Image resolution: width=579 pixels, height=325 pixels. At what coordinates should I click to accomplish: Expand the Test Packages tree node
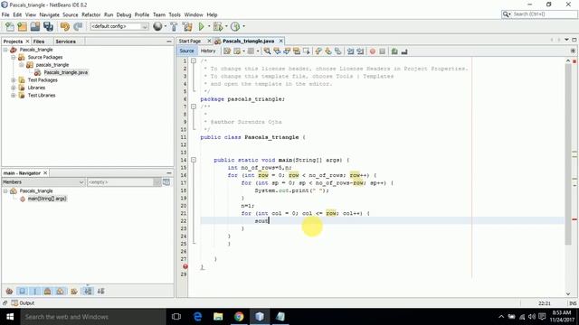[x=14, y=80]
